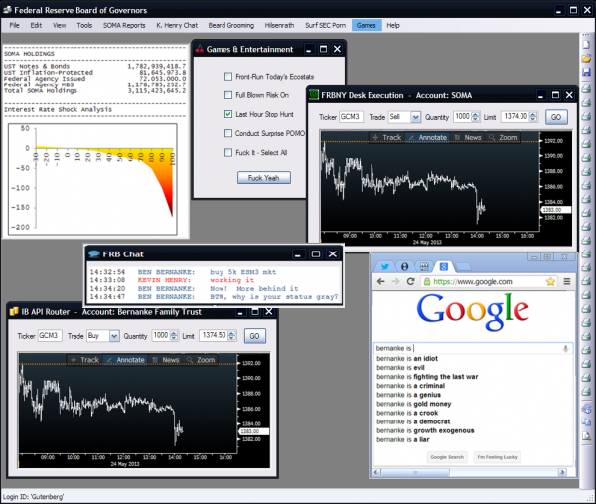Click the 1383.00 price marker on FRBNY chart
596x504 pixels.
click(555, 210)
